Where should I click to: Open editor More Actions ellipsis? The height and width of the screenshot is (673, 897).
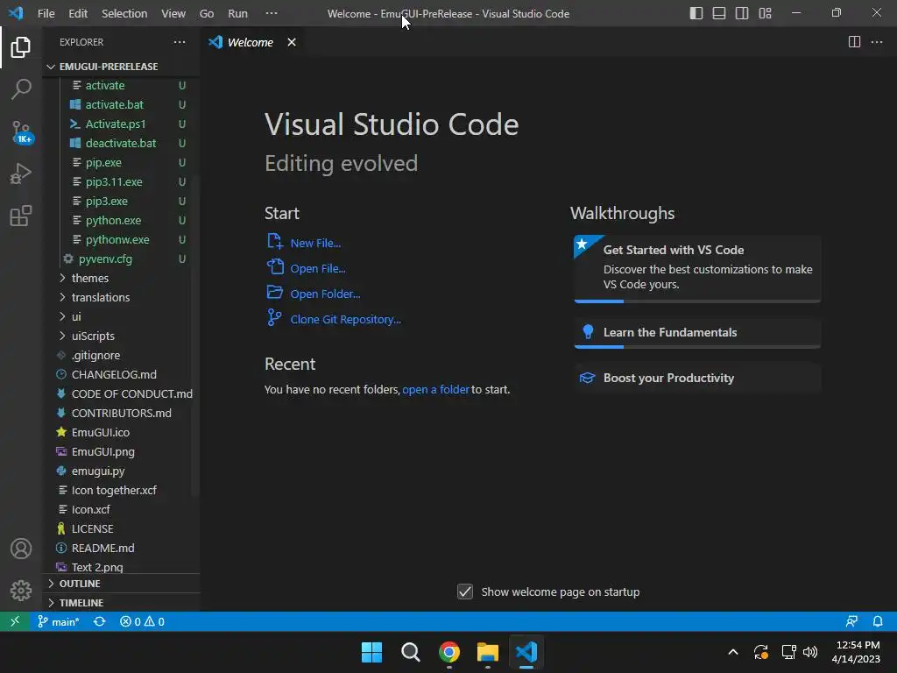pyautogui.click(x=876, y=42)
